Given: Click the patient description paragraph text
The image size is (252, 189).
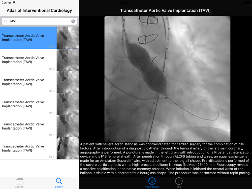Looking at the screenshot, I should pos(165,159).
